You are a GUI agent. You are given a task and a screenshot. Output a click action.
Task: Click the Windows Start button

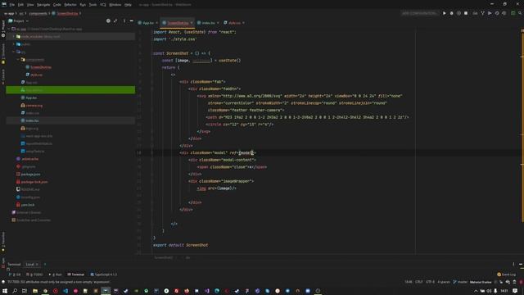tap(5, 291)
